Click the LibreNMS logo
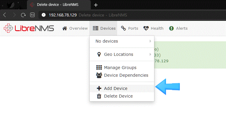The height and width of the screenshot is (129, 226). click(29, 28)
